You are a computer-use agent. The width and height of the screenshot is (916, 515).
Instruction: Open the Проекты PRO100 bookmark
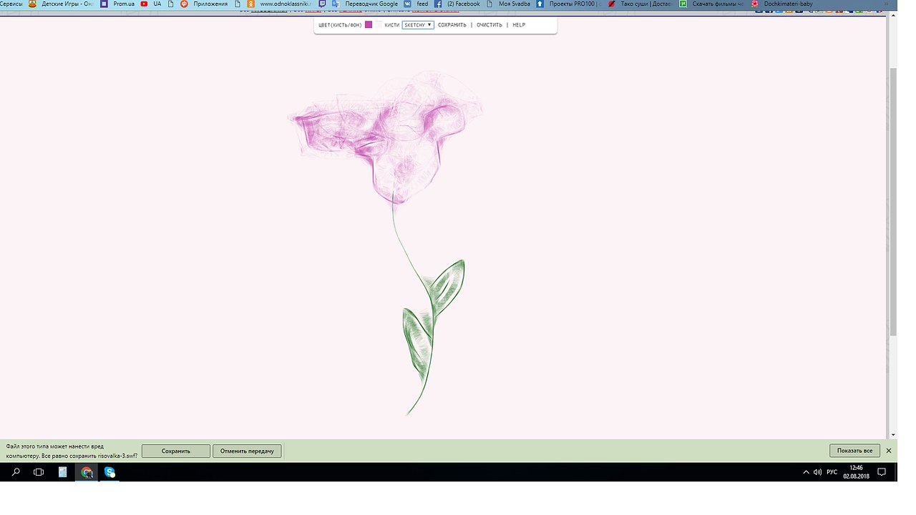click(568, 4)
